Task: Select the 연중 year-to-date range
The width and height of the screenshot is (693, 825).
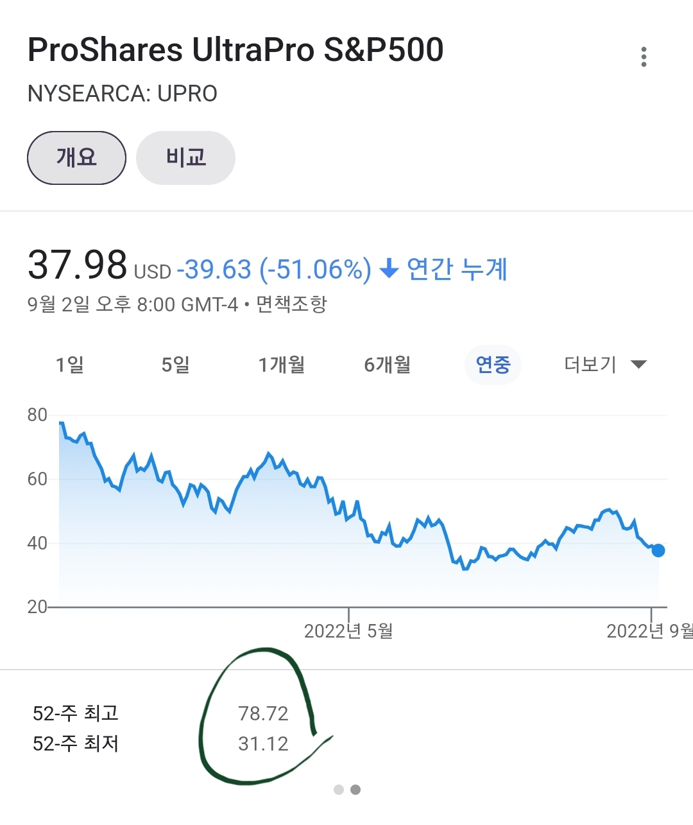Action: [493, 365]
